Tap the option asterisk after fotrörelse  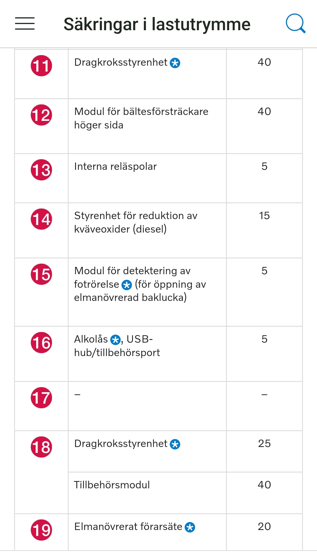coord(127,285)
